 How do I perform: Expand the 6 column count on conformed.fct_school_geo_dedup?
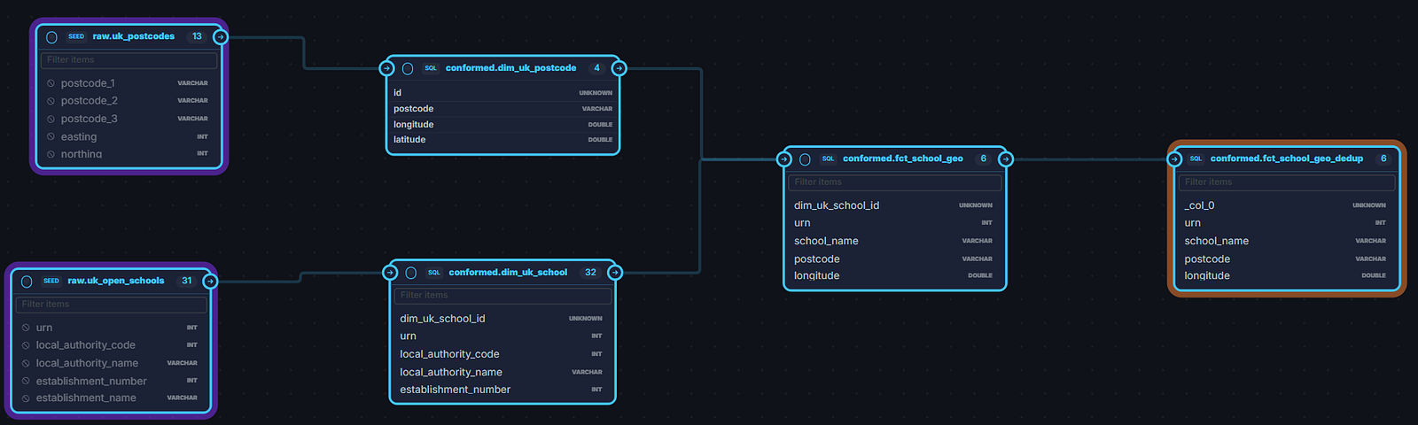click(x=1383, y=158)
